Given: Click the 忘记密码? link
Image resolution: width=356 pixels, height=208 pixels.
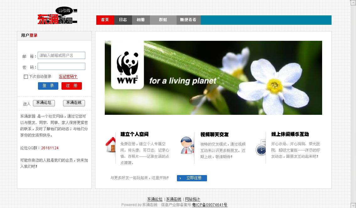Looking at the screenshot, I should [x=68, y=77].
